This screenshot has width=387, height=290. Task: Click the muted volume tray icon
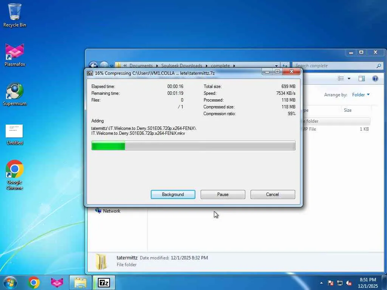pos(349,283)
